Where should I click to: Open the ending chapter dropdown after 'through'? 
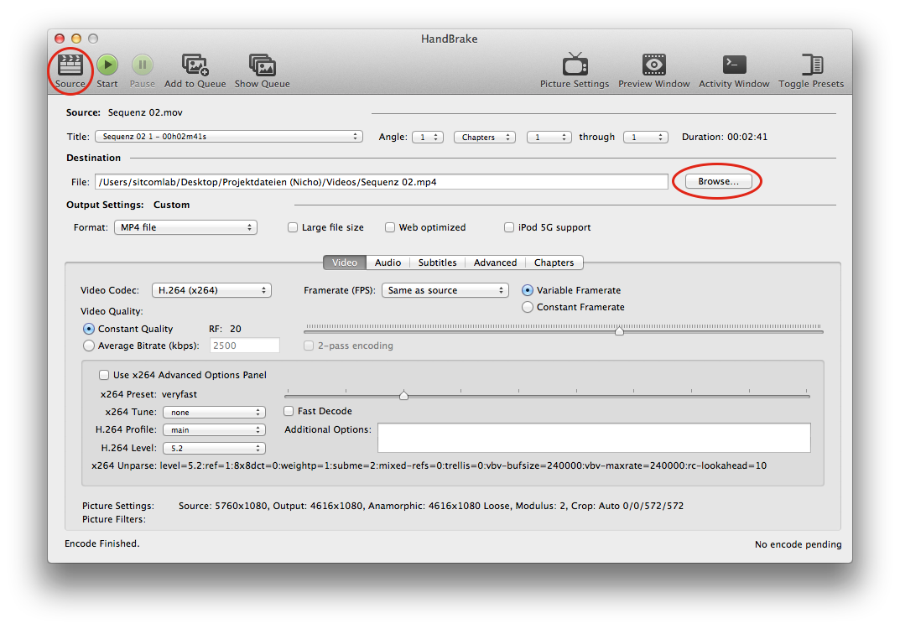pyautogui.click(x=646, y=138)
